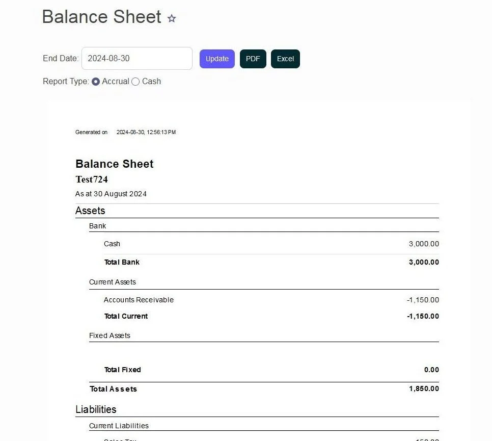Select the Accrual report type
Image resolution: width=492 pixels, height=441 pixels.
point(96,82)
